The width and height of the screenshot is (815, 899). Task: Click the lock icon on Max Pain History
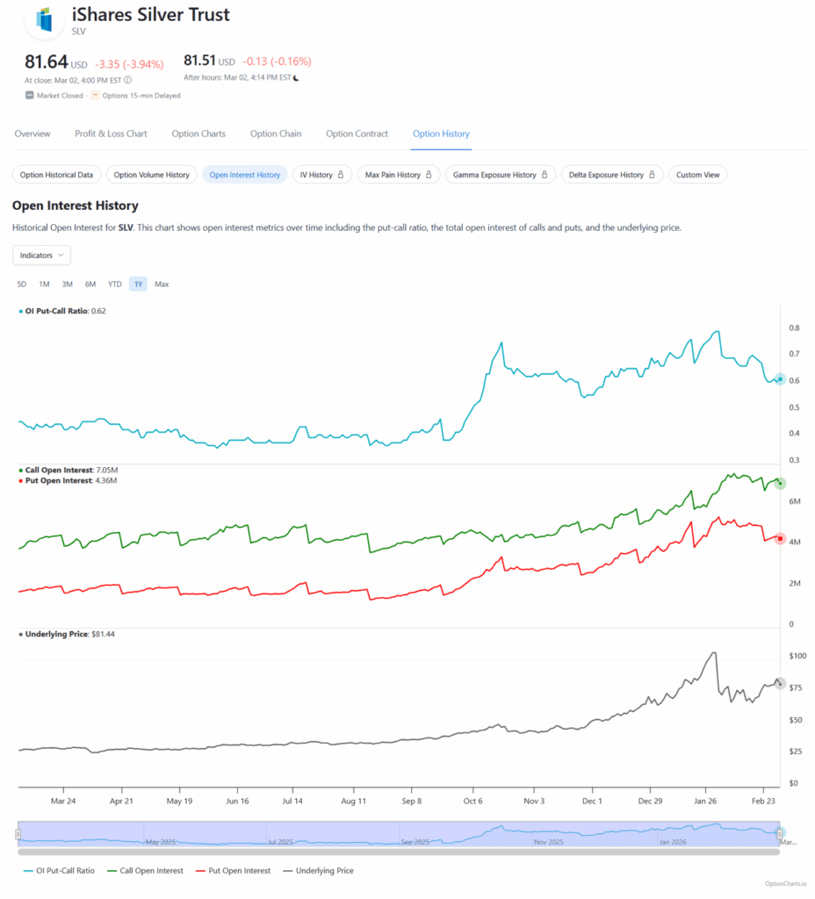click(x=429, y=175)
